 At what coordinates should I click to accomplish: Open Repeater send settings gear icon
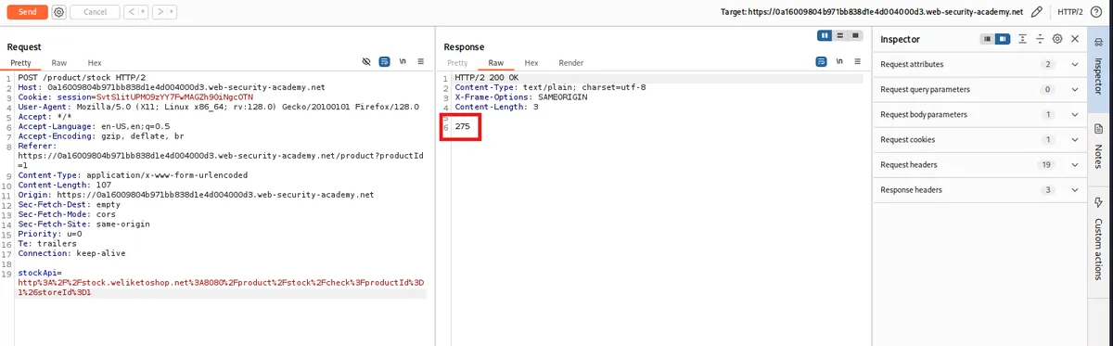coord(59,12)
